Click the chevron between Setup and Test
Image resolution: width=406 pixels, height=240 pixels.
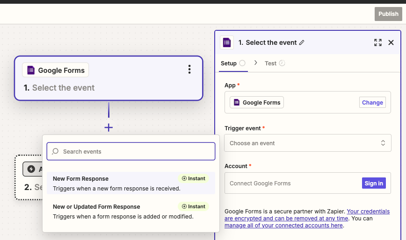[x=255, y=63]
